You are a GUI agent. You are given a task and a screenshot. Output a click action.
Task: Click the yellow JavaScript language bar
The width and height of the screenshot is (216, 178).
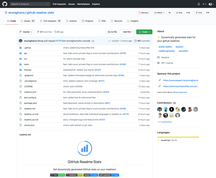pos(178,137)
